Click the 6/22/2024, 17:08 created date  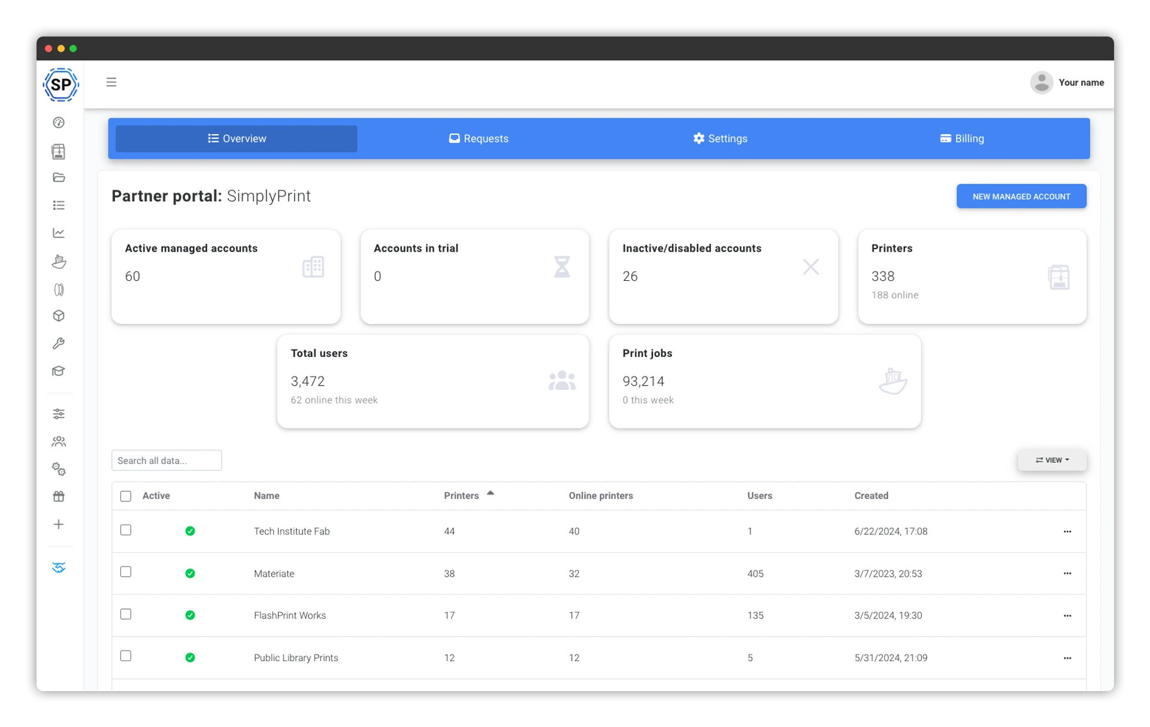pos(891,531)
